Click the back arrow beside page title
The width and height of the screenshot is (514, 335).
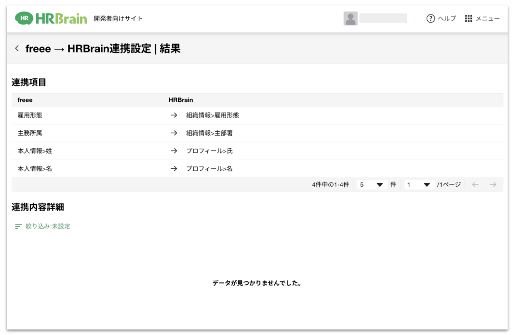pyautogui.click(x=17, y=48)
